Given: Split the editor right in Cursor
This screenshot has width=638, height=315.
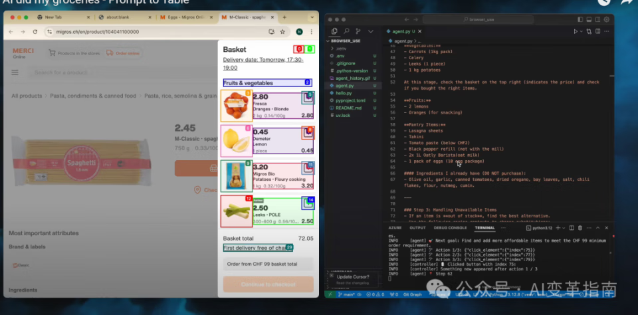Looking at the screenshot, I should pyautogui.click(x=597, y=31).
